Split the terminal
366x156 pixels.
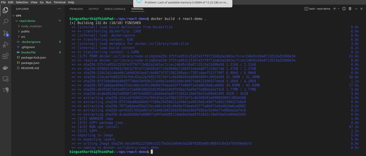(x=344, y=9)
